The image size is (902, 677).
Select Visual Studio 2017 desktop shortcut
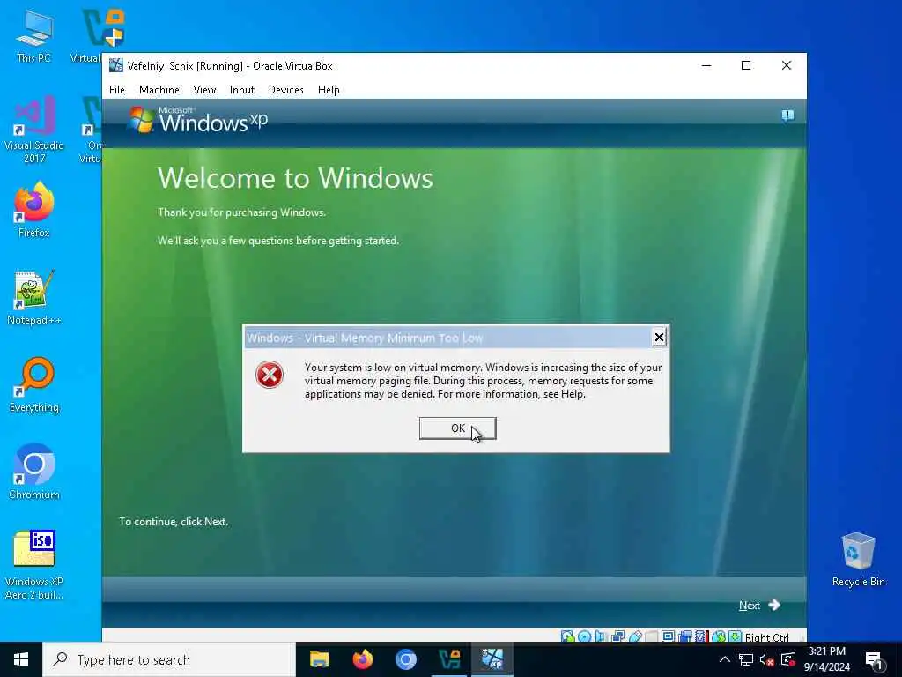pyautogui.click(x=34, y=130)
